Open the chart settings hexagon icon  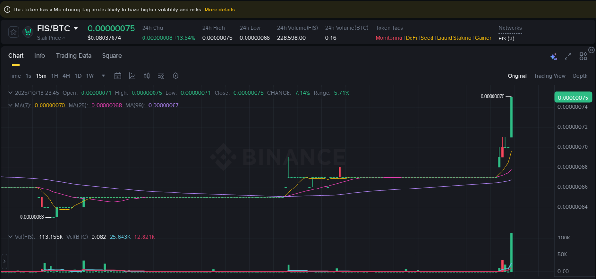pos(175,76)
